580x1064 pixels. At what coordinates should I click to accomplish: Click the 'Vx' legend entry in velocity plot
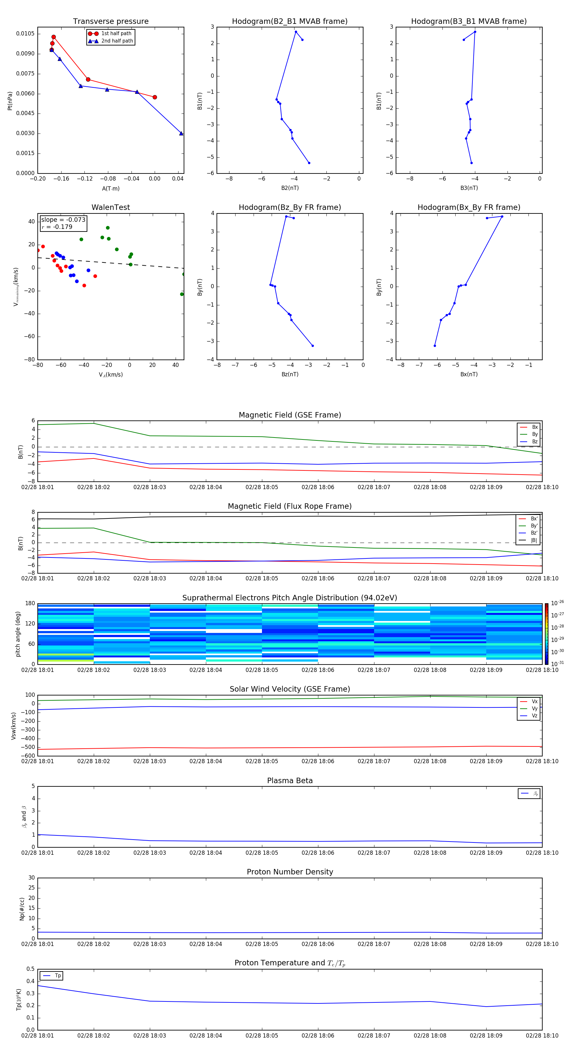click(x=529, y=701)
